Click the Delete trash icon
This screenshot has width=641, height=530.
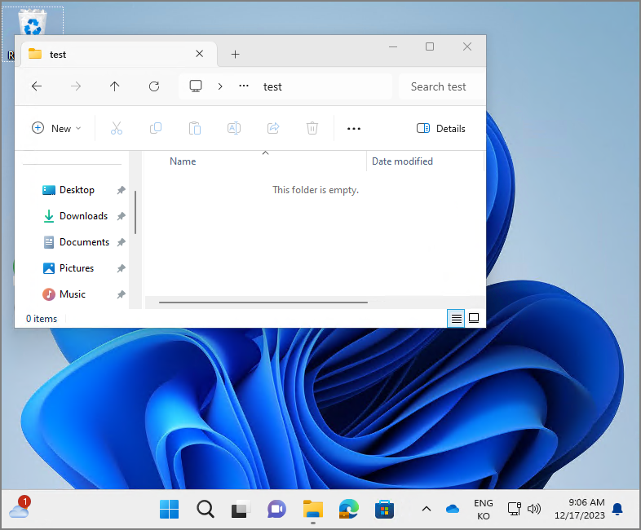(312, 128)
